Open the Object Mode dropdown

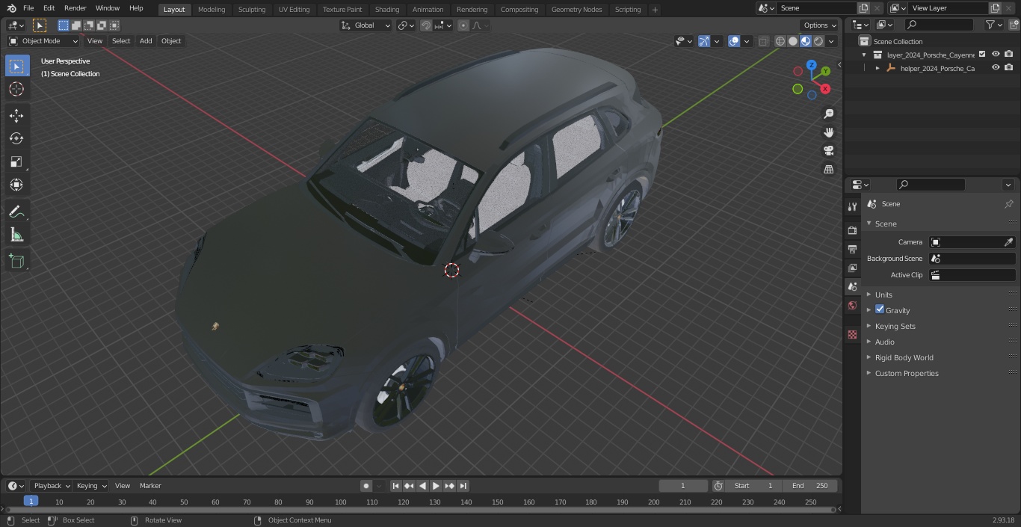coord(43,41)
